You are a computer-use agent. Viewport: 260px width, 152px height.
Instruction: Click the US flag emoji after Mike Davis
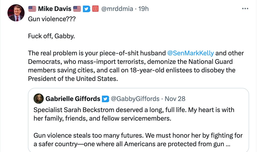coord(77,9)
